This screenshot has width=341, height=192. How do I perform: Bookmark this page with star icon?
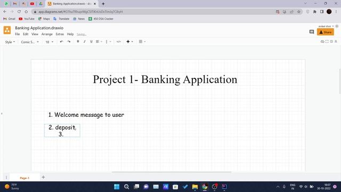[x=299, y=12]
